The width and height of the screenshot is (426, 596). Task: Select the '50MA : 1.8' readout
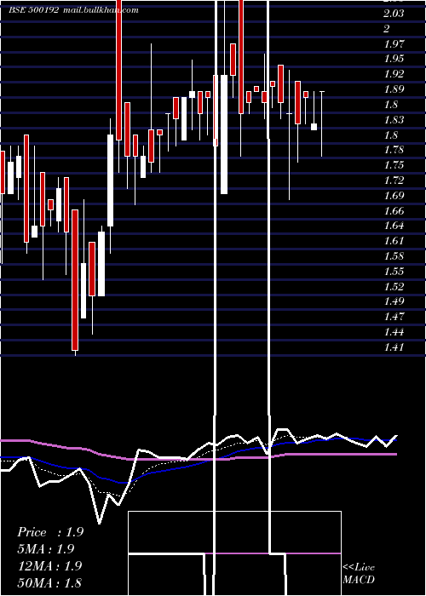49,582
